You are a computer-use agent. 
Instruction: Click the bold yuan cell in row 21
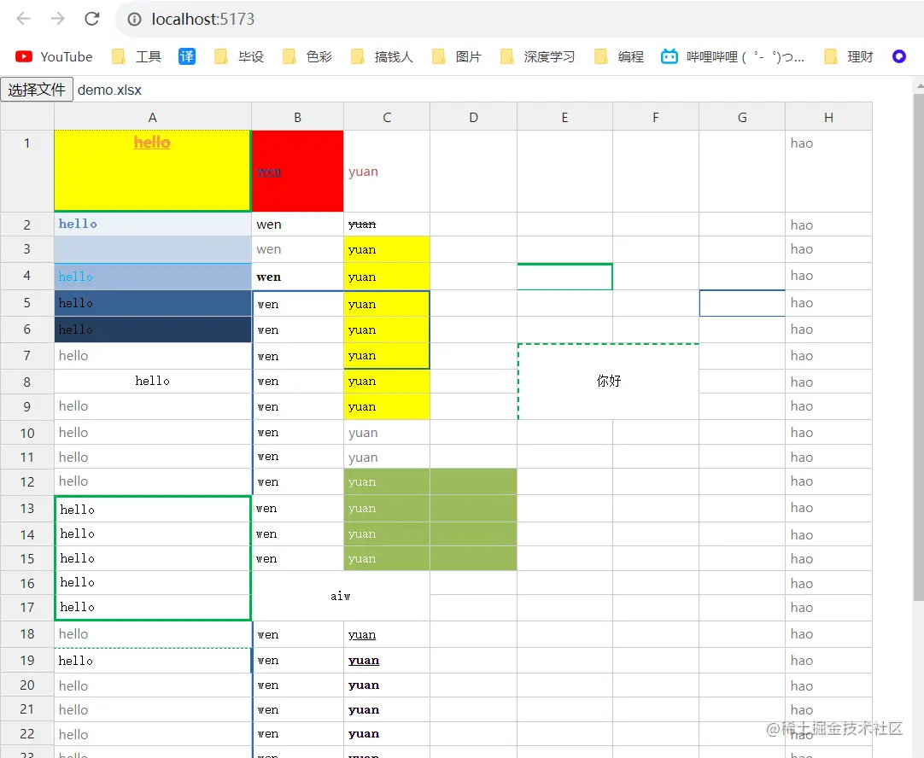click(387, 709)
